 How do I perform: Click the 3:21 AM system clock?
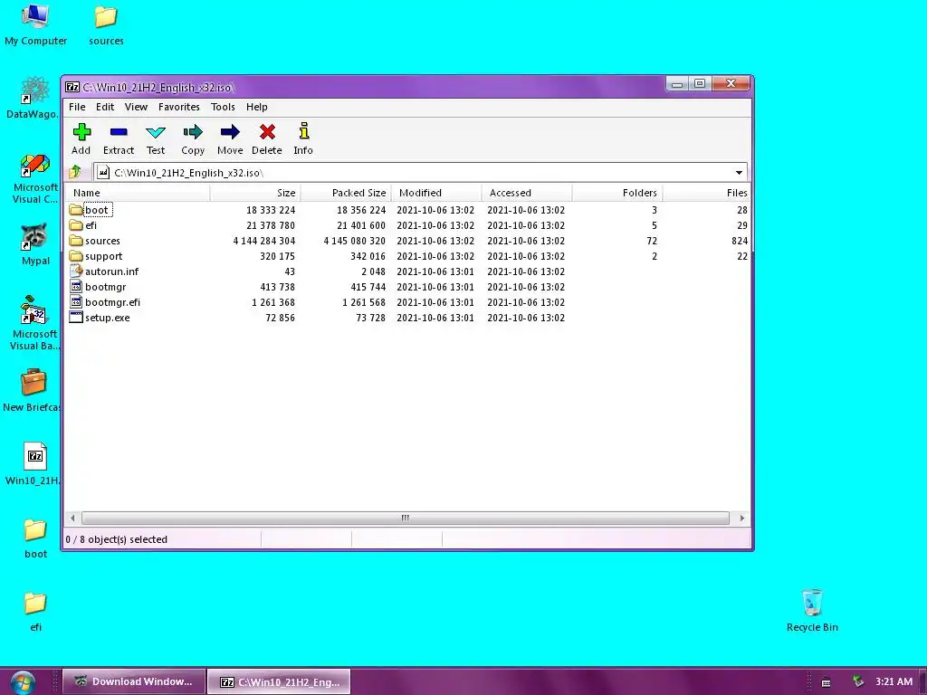pos(894,681)
